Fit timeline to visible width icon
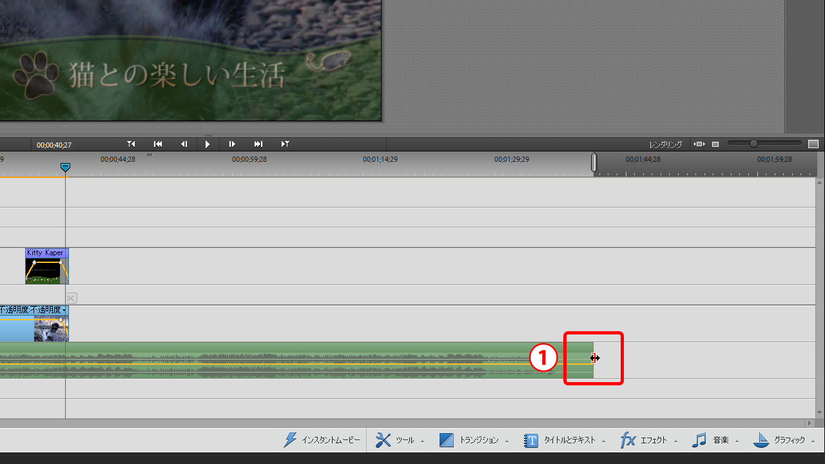 [x=699, y=144]
